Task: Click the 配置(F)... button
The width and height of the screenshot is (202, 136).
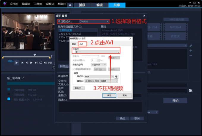Action: tap(114, 58)
